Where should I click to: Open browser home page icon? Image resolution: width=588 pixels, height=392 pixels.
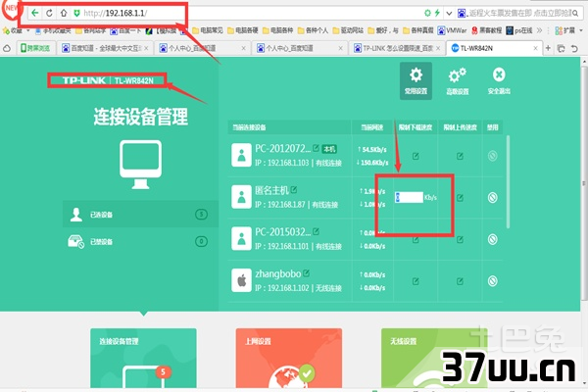64,13
